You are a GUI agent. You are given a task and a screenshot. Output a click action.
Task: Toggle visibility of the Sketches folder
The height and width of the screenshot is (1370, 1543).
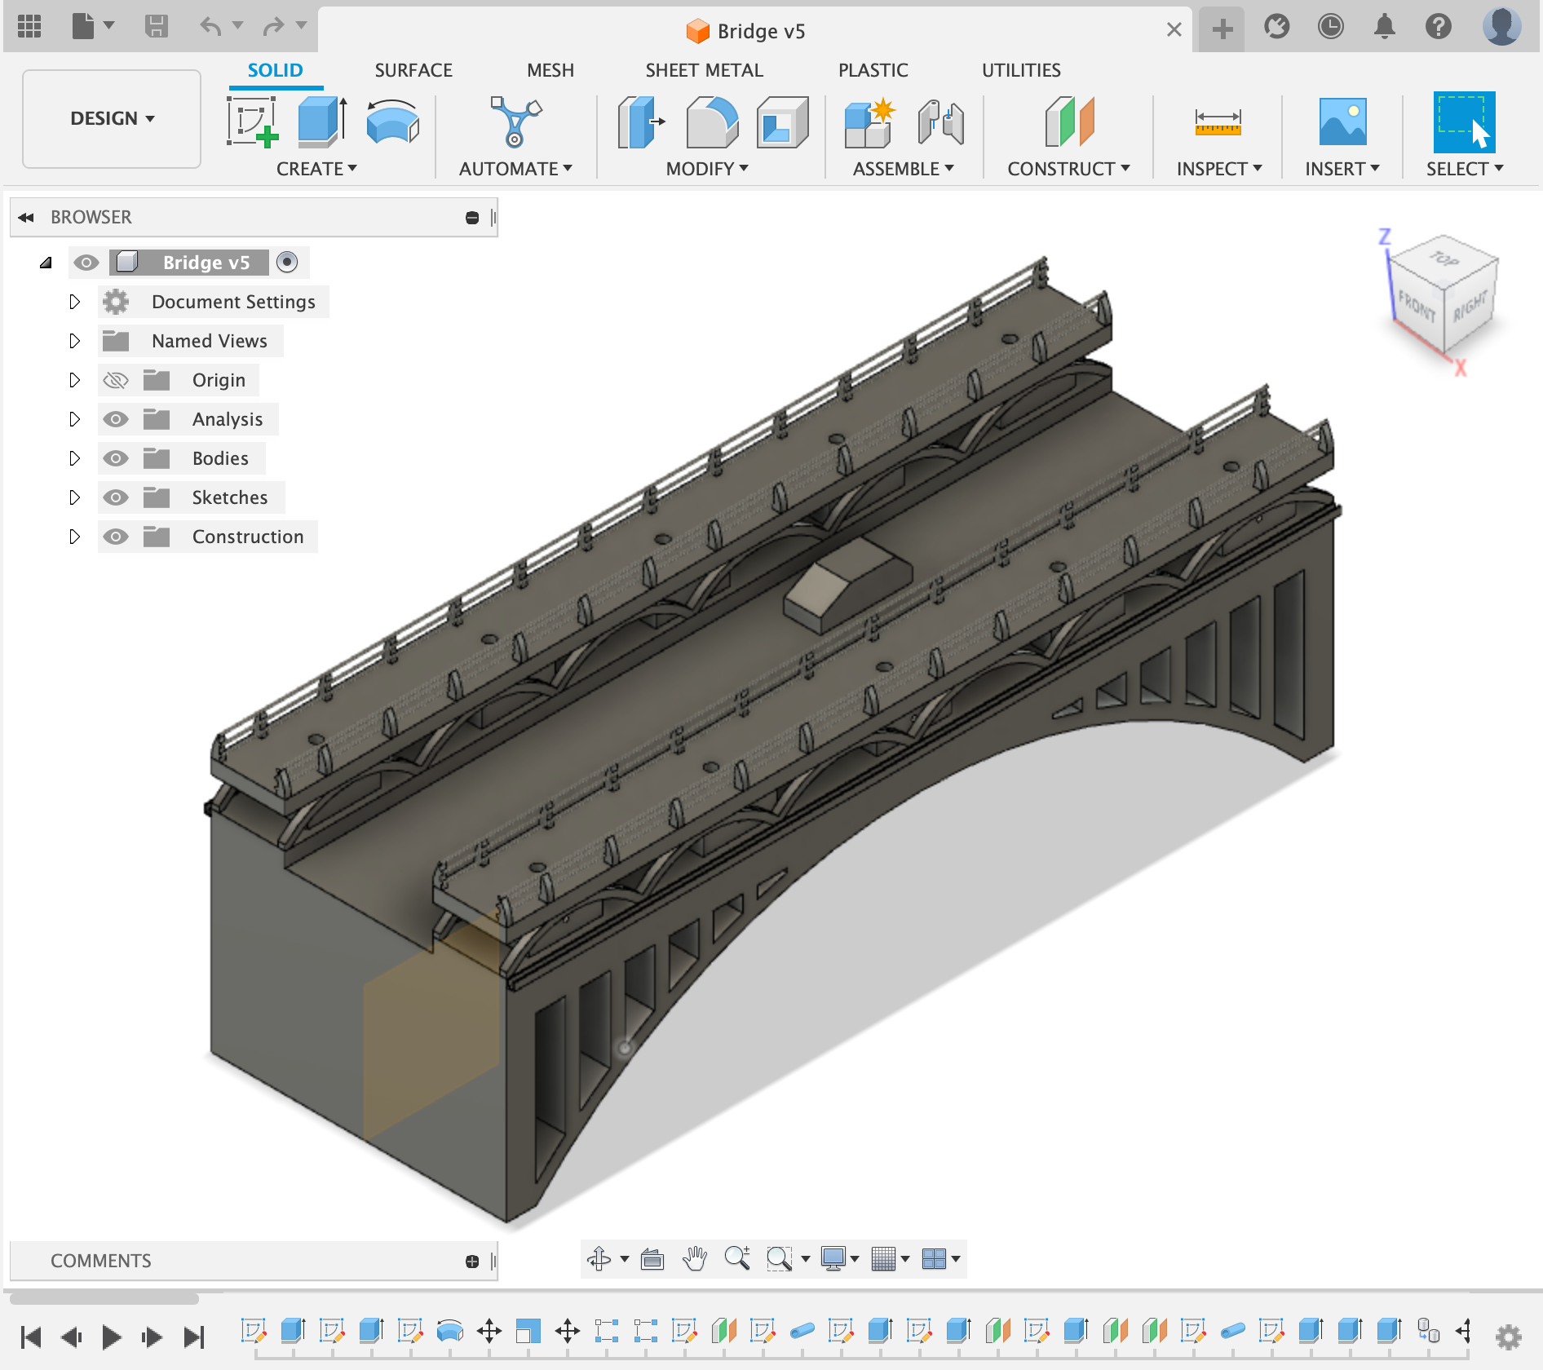[116, 497]
